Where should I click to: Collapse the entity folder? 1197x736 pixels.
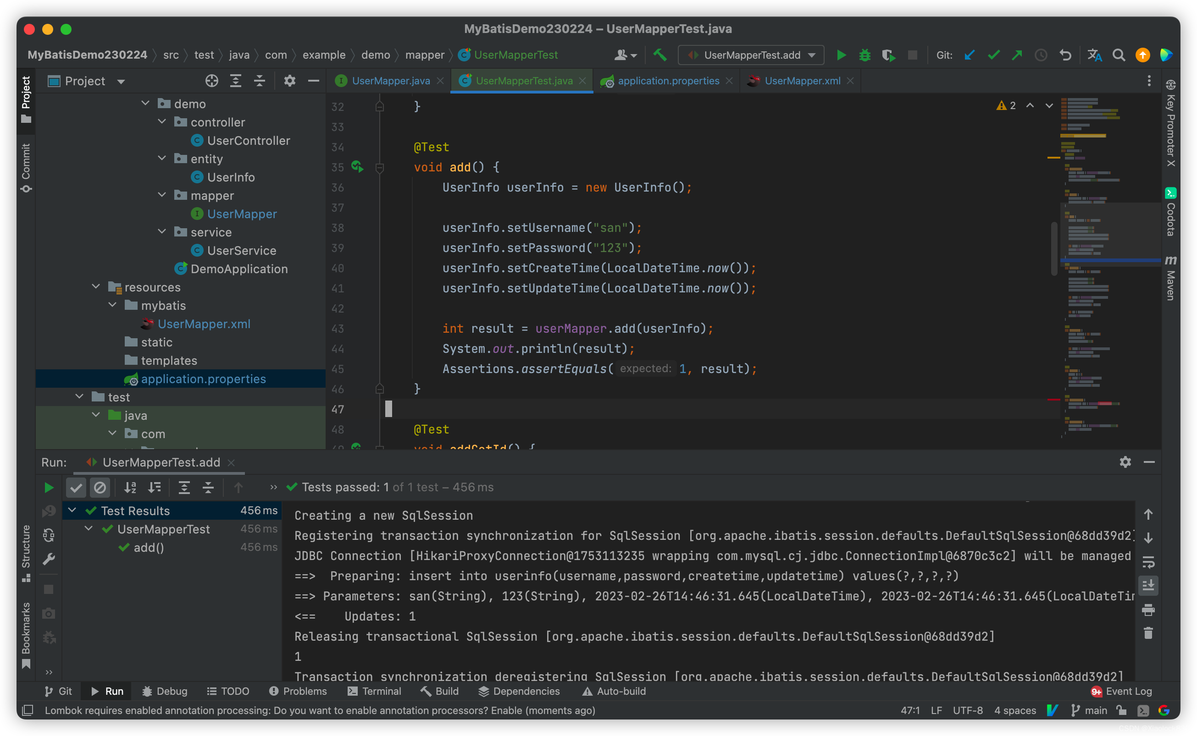pos(162,158)
